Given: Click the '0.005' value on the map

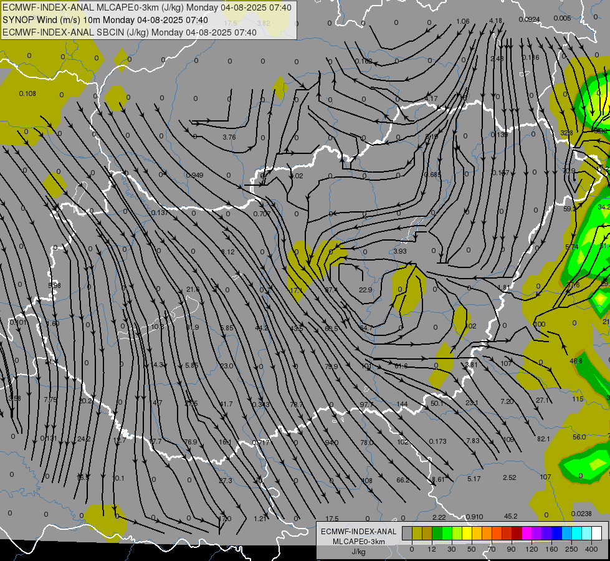Looking at the screenshot, I should coord(562,18).
